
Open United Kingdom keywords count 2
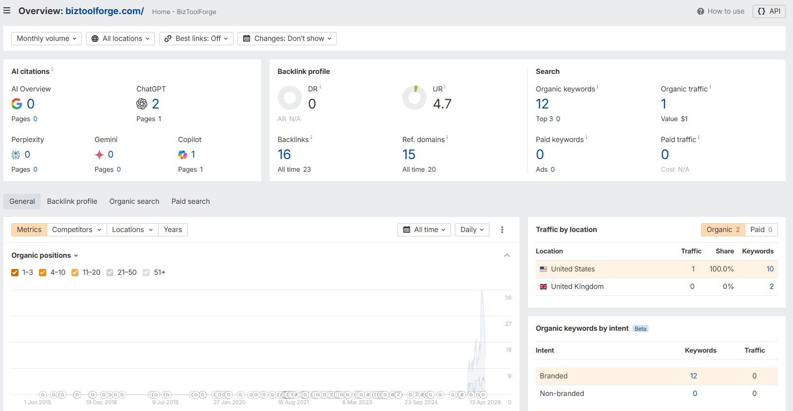(x=772, y=286)
